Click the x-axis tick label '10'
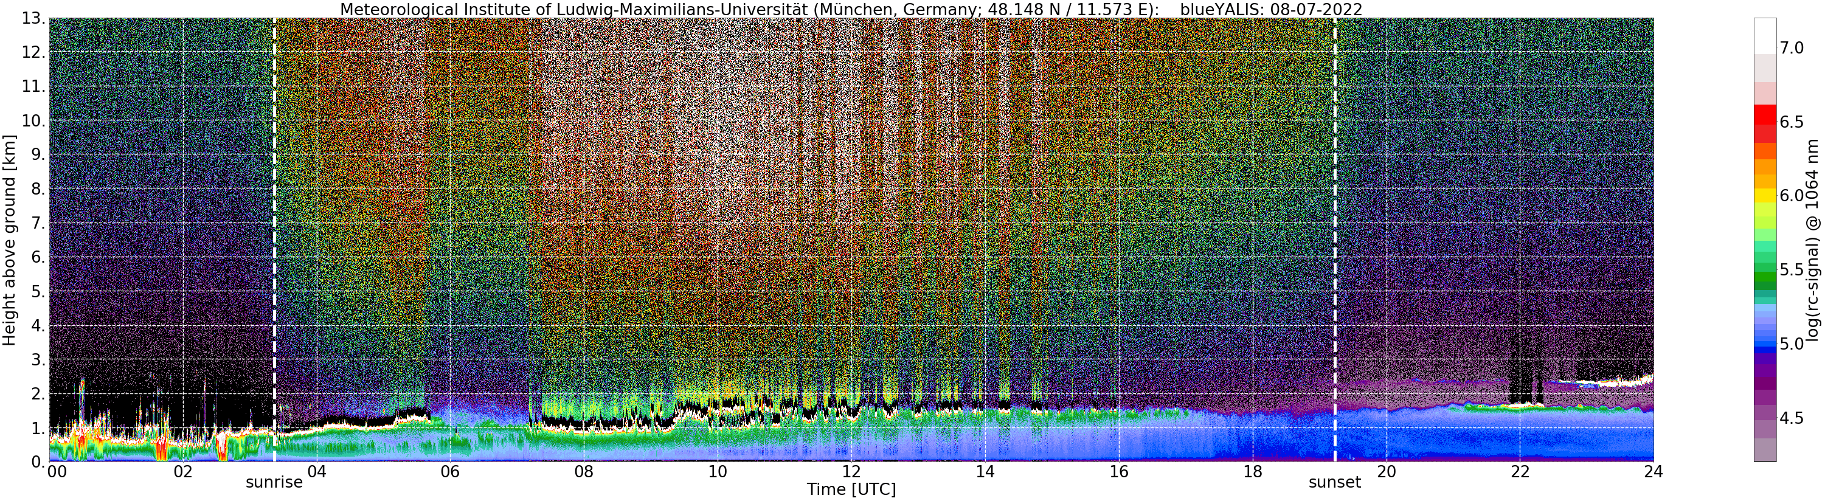 click(717, 472)
